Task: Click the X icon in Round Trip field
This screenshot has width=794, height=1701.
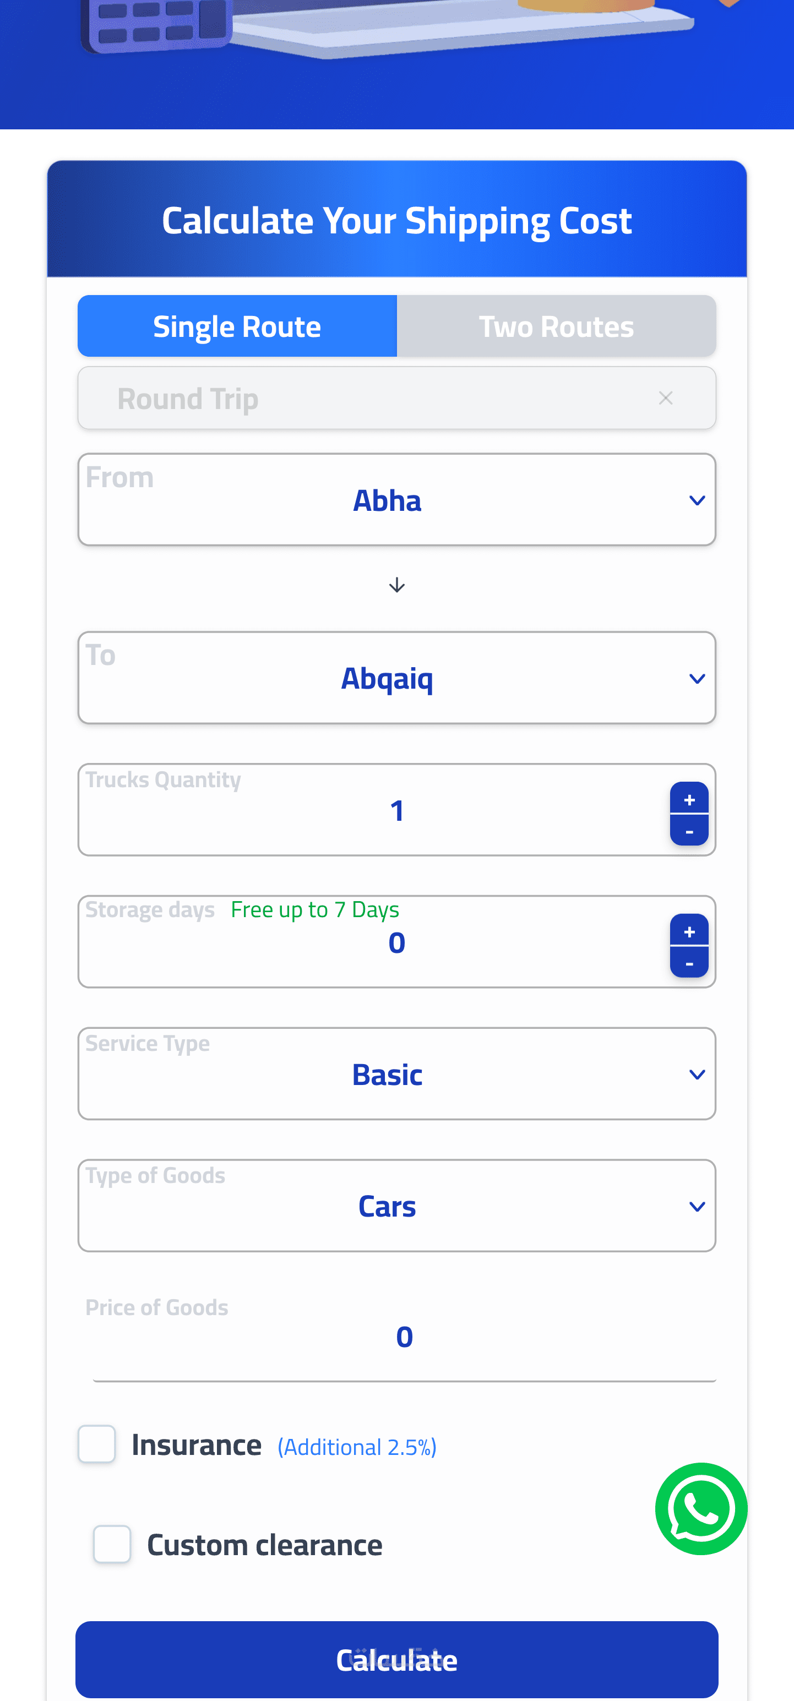Action: click(x=665, y=398)
